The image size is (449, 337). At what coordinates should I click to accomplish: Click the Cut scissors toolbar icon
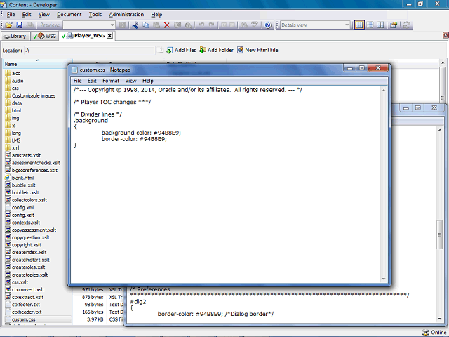[135, 25]
